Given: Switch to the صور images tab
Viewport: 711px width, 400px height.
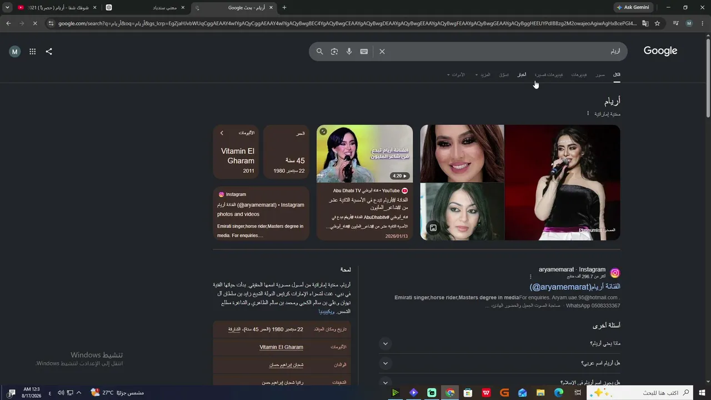Looking at the screenshot, I should [x=600, y=74].
